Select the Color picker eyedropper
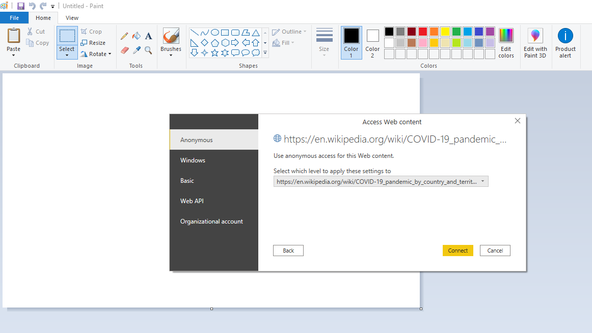The image size is (592, 333). pos(137,50)
